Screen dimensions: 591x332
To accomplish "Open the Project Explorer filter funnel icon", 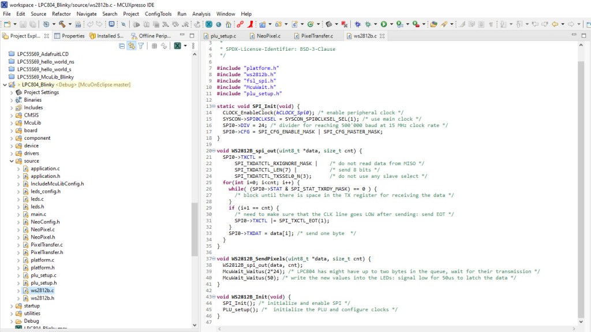I will click(140, 46).
